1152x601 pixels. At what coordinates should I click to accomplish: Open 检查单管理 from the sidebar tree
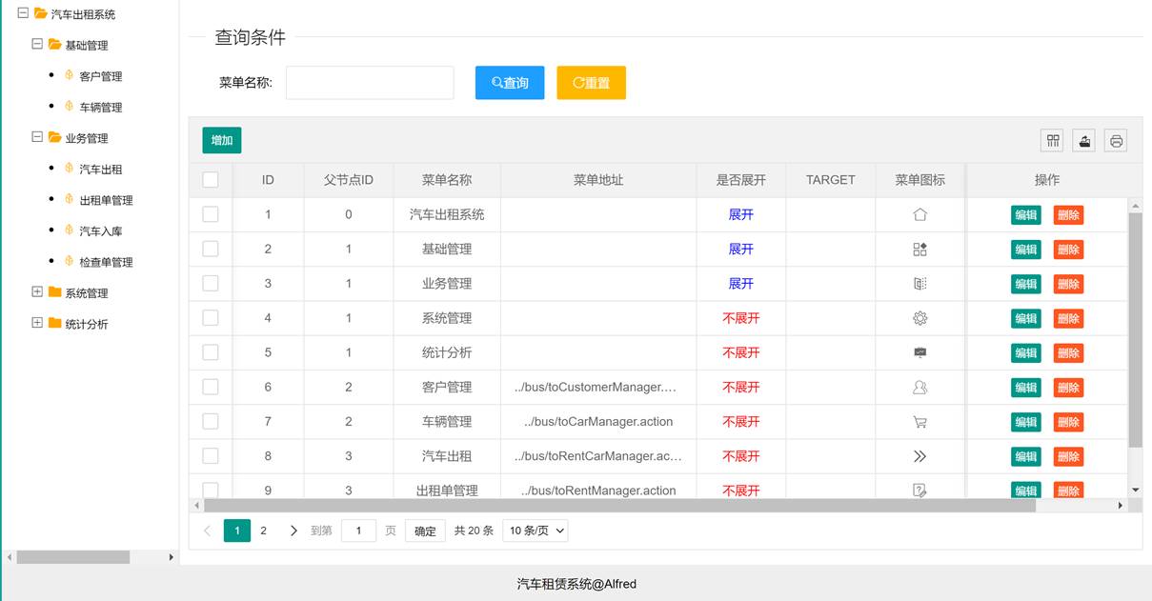107,262
